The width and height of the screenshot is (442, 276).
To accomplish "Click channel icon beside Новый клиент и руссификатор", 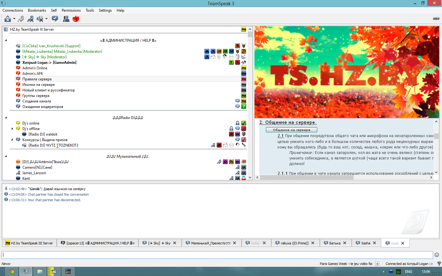I will (x=18, y=90).
